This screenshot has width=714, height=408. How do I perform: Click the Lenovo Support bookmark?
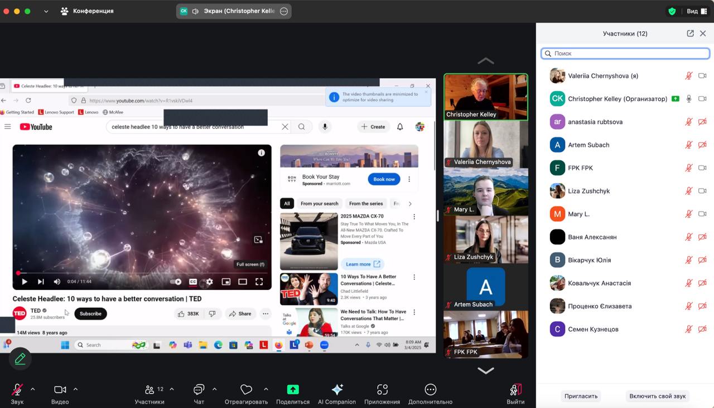coord(56,112)
